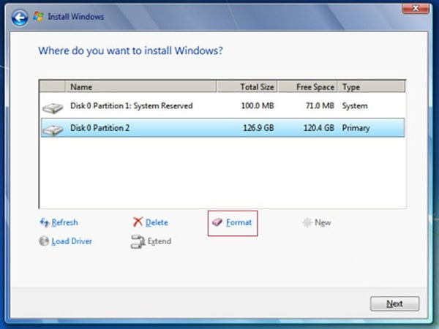Click the New partition link
This screenshot has width=439, height=329.
[323, 223]
